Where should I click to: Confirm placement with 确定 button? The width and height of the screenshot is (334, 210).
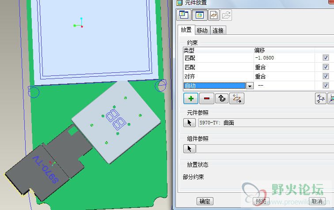pos(205,201)
